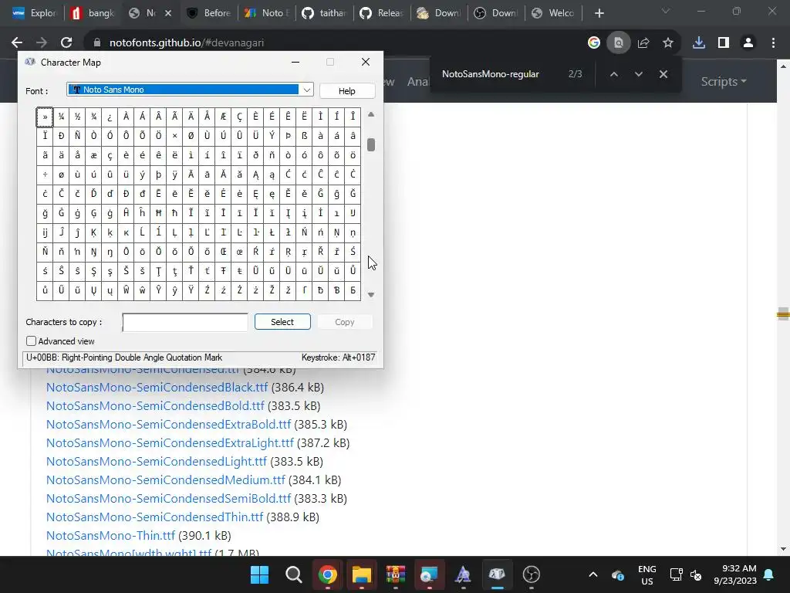Viewport: 790px width, 593px height.
Task: Open NotoSansMono-Thin.ttf link
Action: tap(110, 536)
